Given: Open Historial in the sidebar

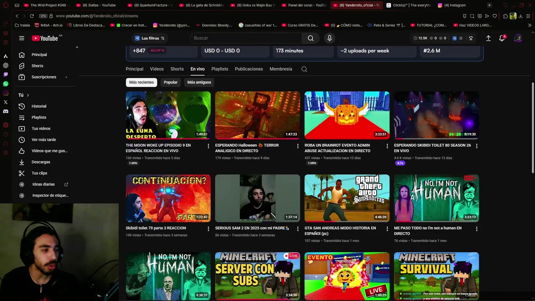Looking at the screenshot, I should pyautogui.click(x=39, y=106).
